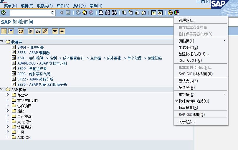Click the Last Page icon
The width and height of the screenshot is (238, 150).
(143, 13)
